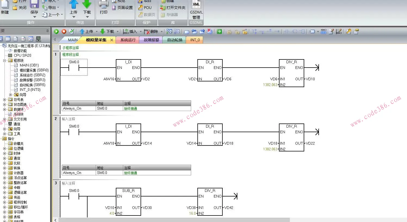The image size is (407, 222).
Task: Click the large print icon
Action: click(x=103, y=8)
